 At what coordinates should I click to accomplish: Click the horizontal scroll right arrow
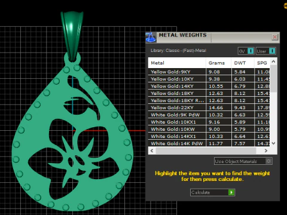tap(266, 150)
